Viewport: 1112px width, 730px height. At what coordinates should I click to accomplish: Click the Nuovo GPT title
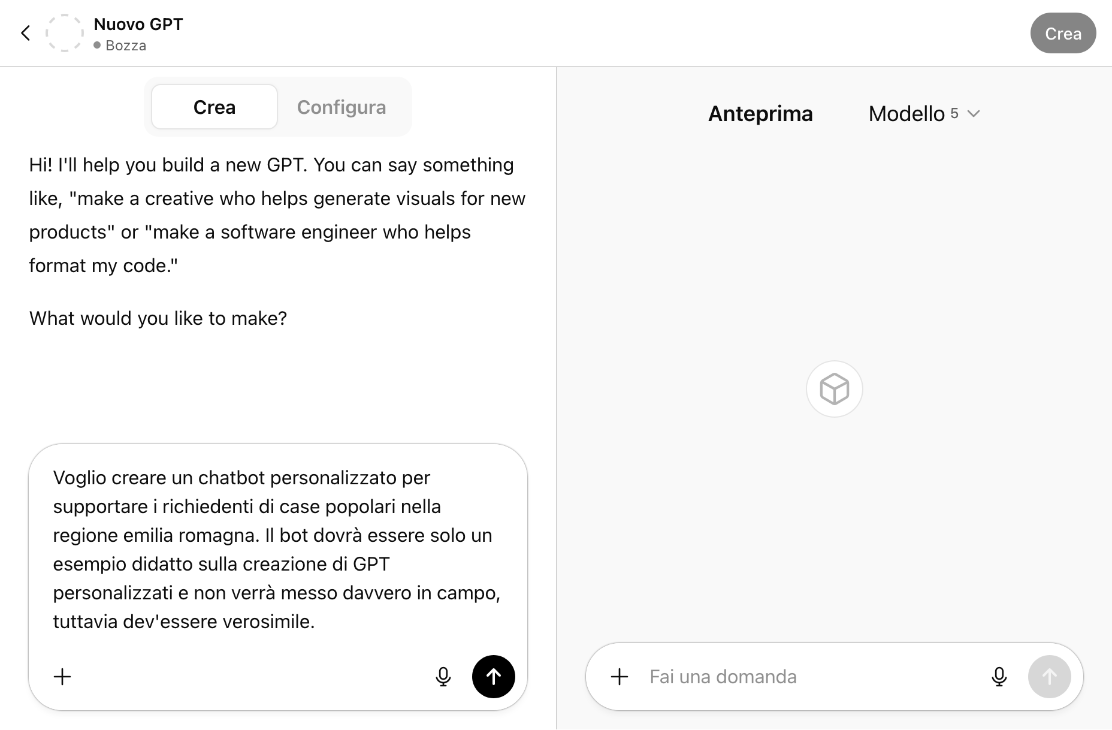pos(138,24)
